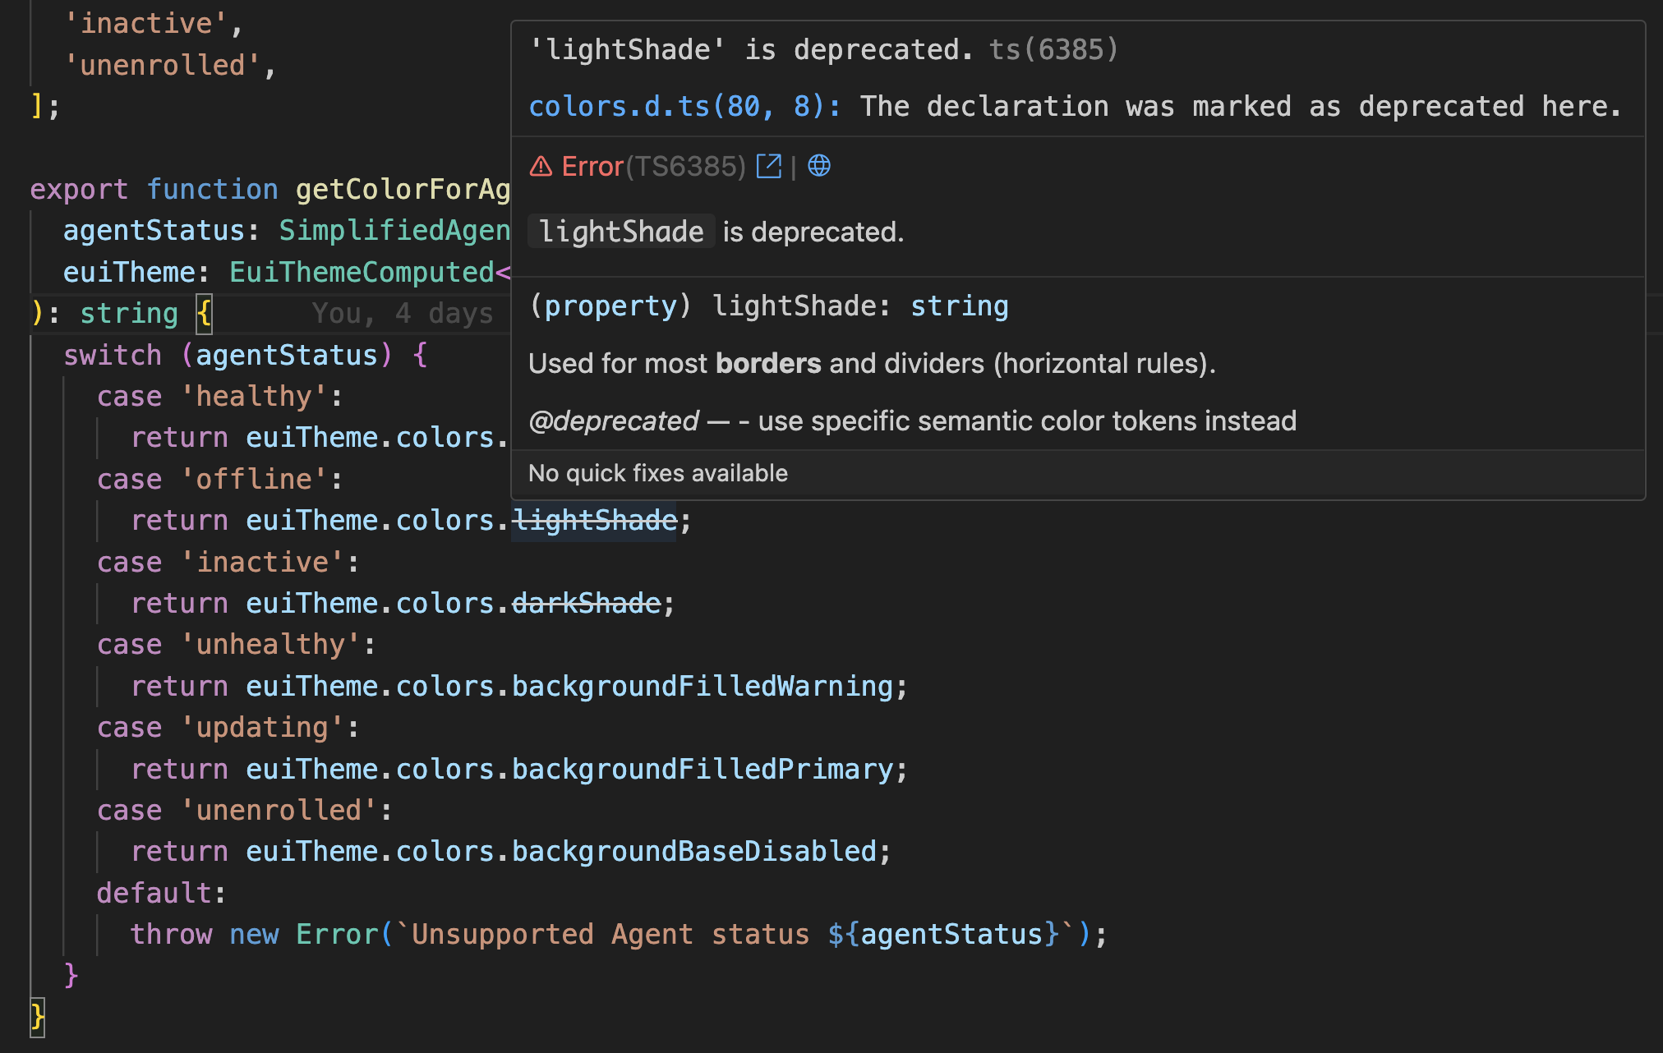Image resolution: width=1663 pixels, height=1053 pixels.
Task: Click the 'unenrolled' case string in the switch
Action: pos(278,810)
